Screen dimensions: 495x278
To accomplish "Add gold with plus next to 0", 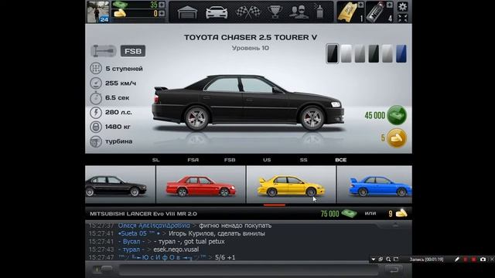I will click(x=162, y=14).
